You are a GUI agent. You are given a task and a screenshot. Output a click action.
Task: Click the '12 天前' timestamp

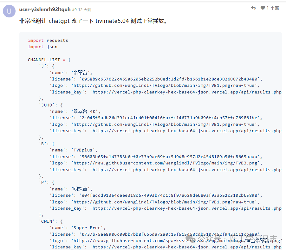tap(85, 10)
